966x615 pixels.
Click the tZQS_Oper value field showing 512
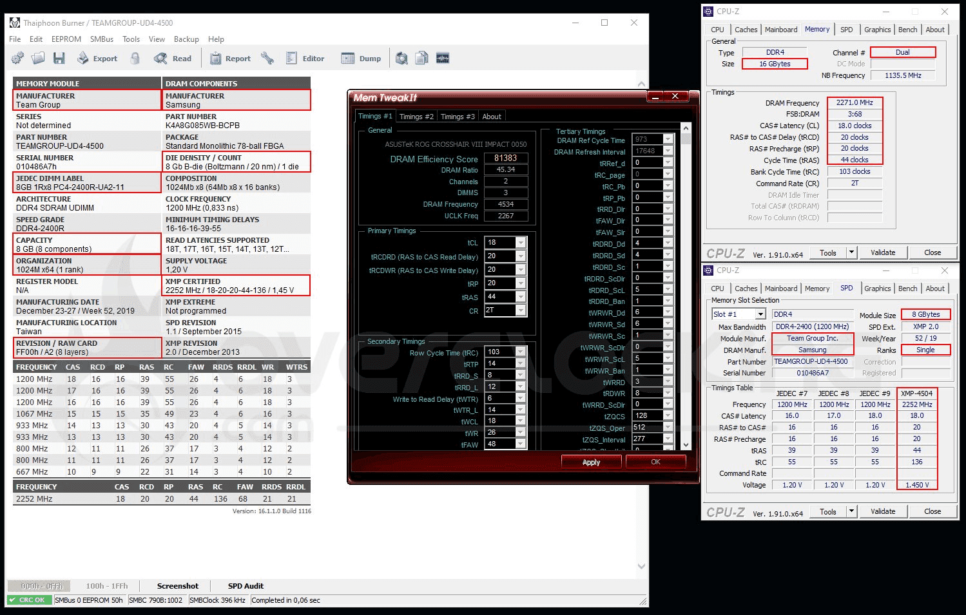pyautogui.click(x=648, y=427)
